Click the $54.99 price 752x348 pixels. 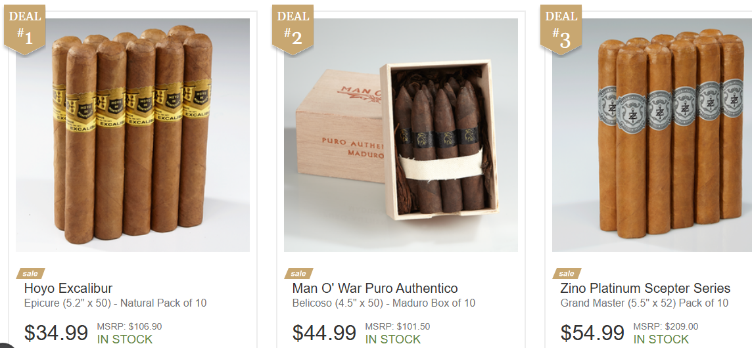tap(592, 333)
